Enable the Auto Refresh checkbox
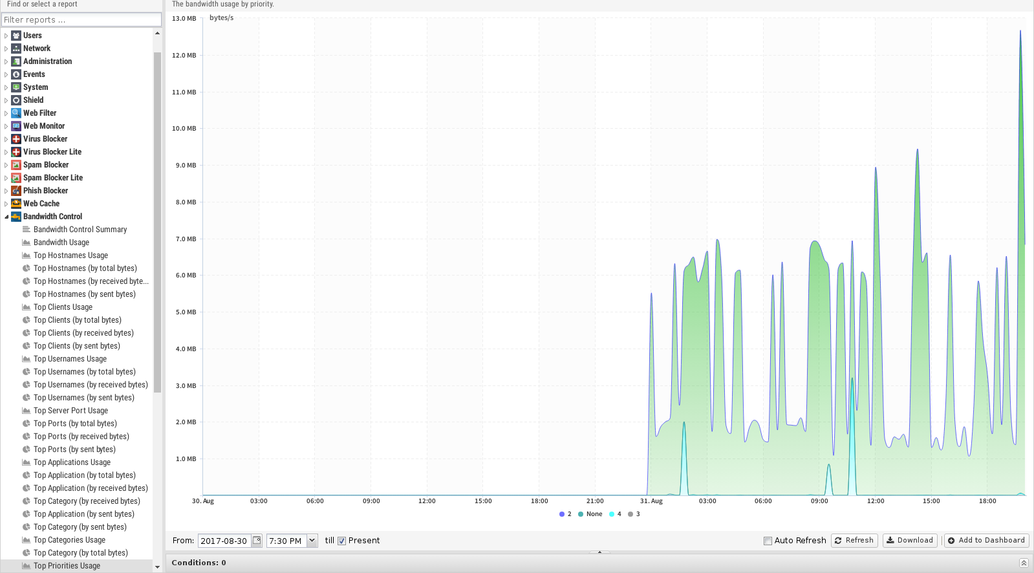The height and width of the screenshot is (573, 1034). pyautogui.click(x=768, y=541)
